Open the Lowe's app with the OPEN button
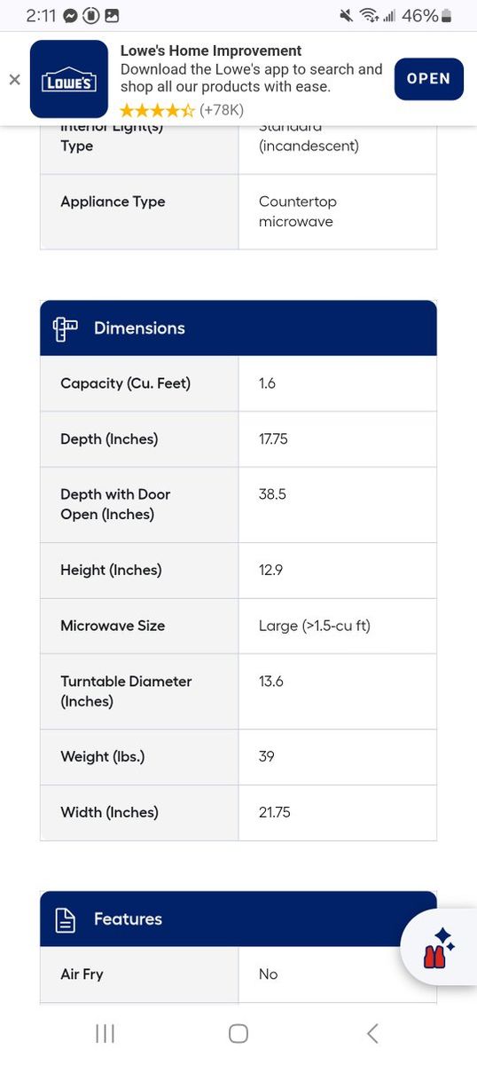 pyautogui.click(x=429, y=79)
